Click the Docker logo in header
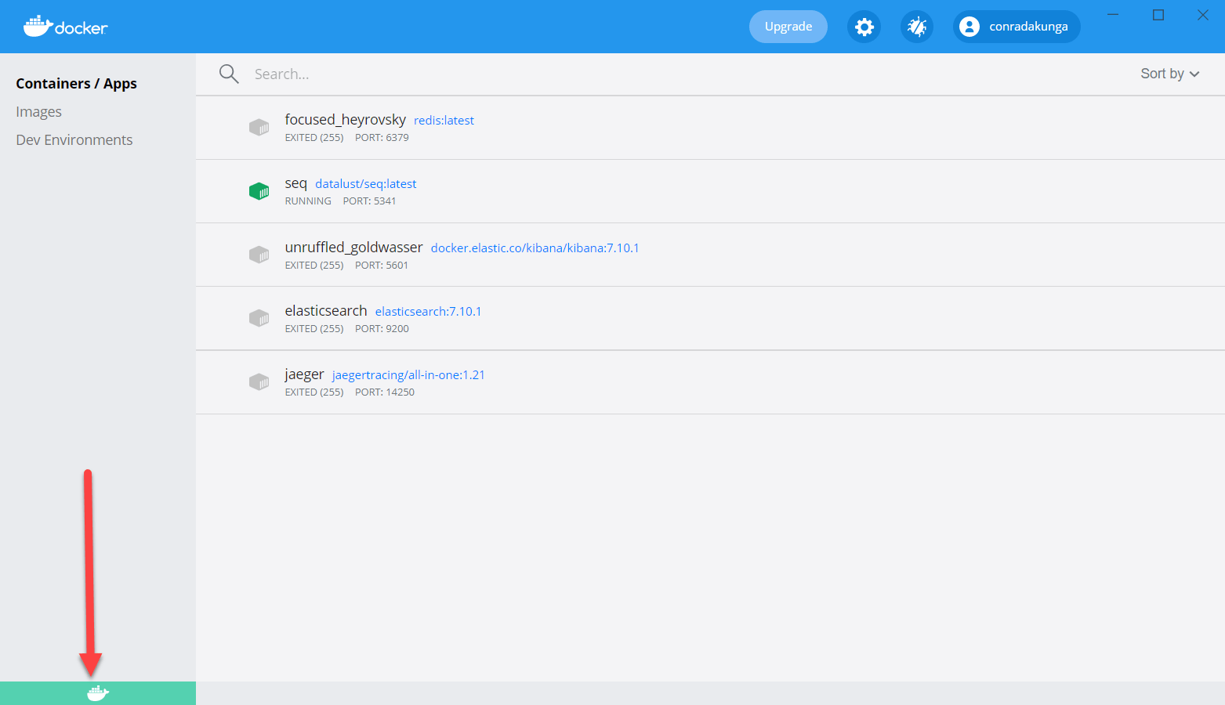The image size is (1225, 705). (x=66, y=27)
